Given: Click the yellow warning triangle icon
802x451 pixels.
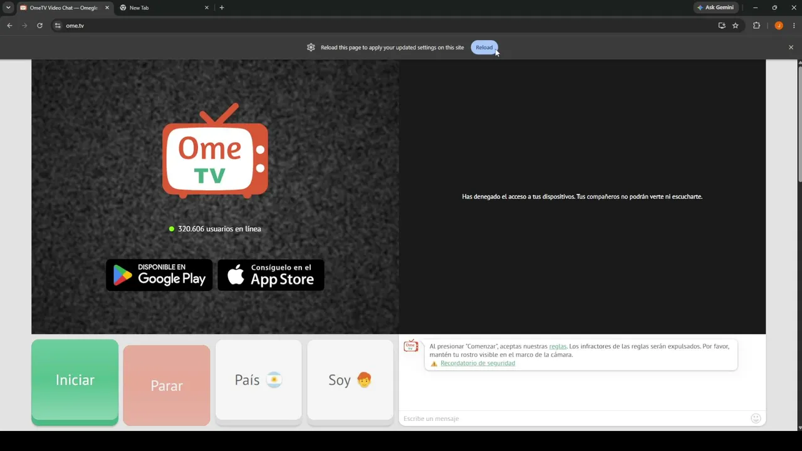Looking at the screenshot, I should [434, 363].
